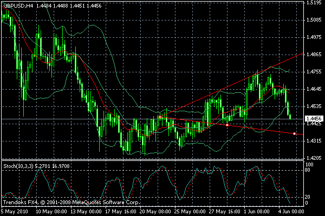Select the end handle on the descending trendline
The height and width of the screenshot is (216, 325).
294,134
